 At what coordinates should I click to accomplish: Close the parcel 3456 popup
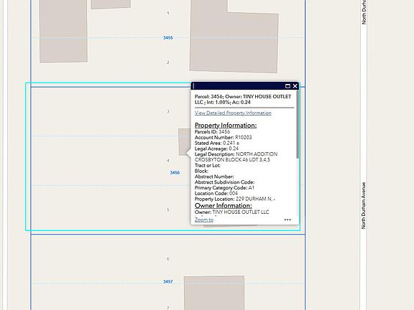point(295,86)
